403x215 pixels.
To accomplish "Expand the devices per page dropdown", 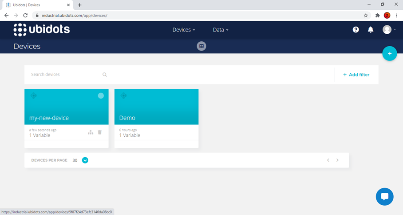I will pos(85,160).
